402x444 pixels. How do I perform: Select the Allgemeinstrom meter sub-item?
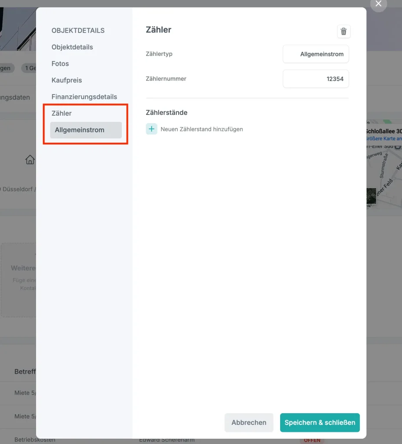click(86, 130)
